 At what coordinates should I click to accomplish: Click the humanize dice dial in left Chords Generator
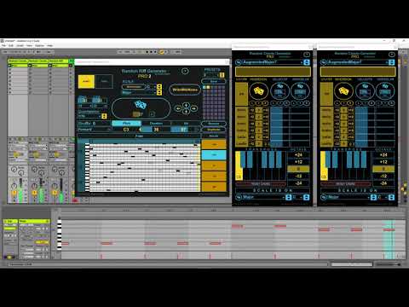point(300,91)
